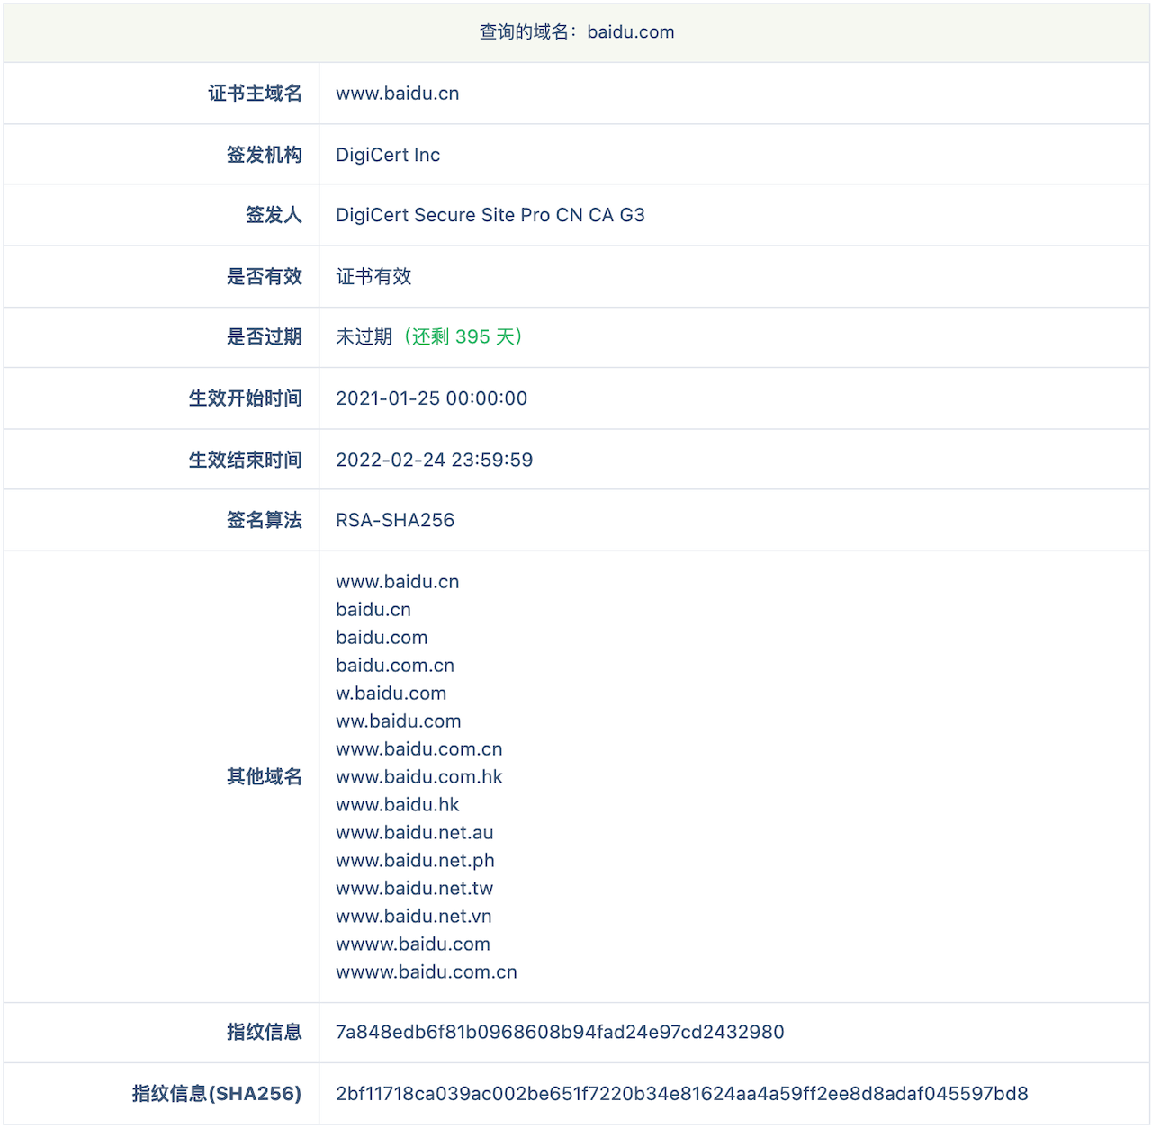Select the DigiCert Inc 签发机构 value

(x=387, y=154)
